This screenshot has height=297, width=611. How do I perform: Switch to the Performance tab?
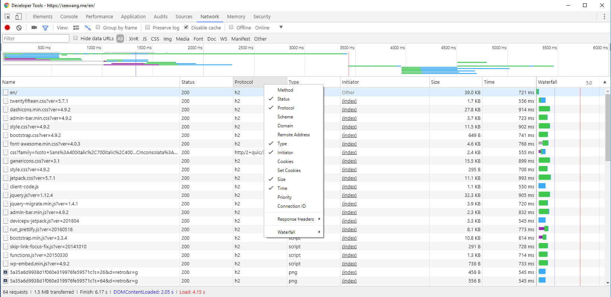(x=99, y=17)
